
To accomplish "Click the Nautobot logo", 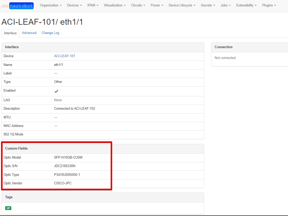I will point(17,6).
